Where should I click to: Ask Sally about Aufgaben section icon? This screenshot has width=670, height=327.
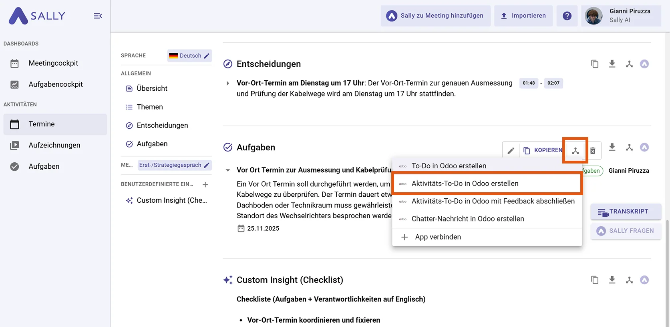click(x=644, y=148)
